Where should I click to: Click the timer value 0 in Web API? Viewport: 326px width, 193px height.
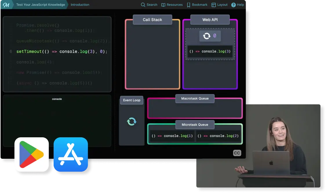214,36
